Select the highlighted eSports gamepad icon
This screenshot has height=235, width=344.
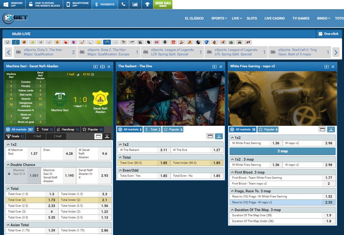point(107,42)
